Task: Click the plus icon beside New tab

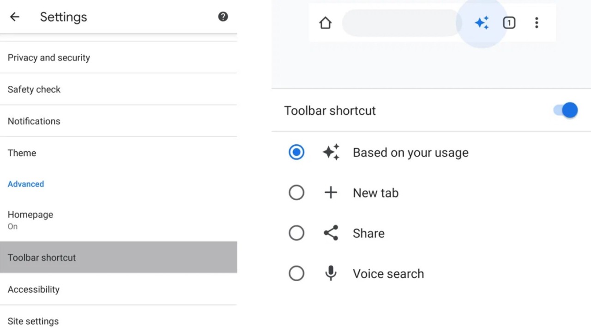Action: tap(331, 193)
